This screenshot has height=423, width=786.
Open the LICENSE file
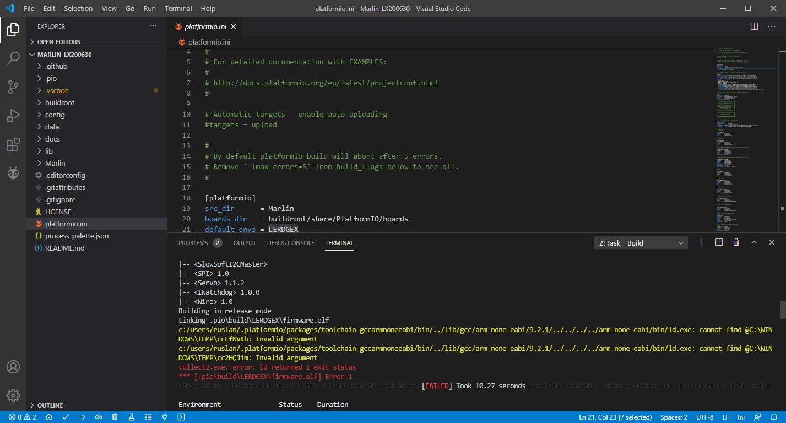(97, 211)
